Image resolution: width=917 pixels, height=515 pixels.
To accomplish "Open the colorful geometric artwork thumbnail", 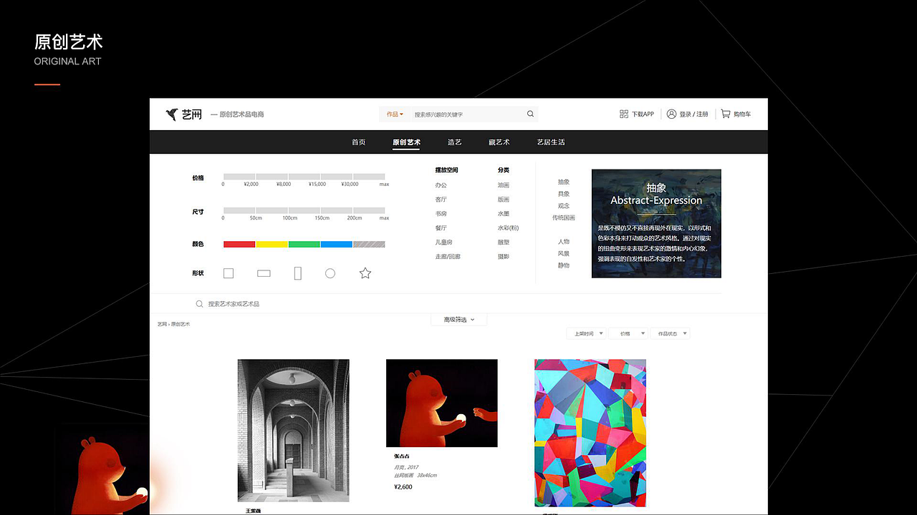I will coord(590,433).
